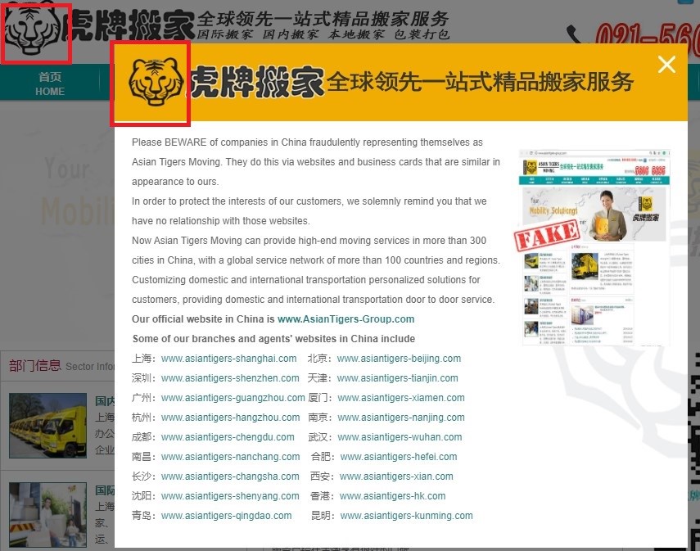Close the fraud warning popup
Viewport: 700px width, 551px height.
pos(666,65)
